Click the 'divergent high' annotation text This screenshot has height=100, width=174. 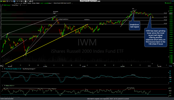pyautogui.click(x=55, y=12)
